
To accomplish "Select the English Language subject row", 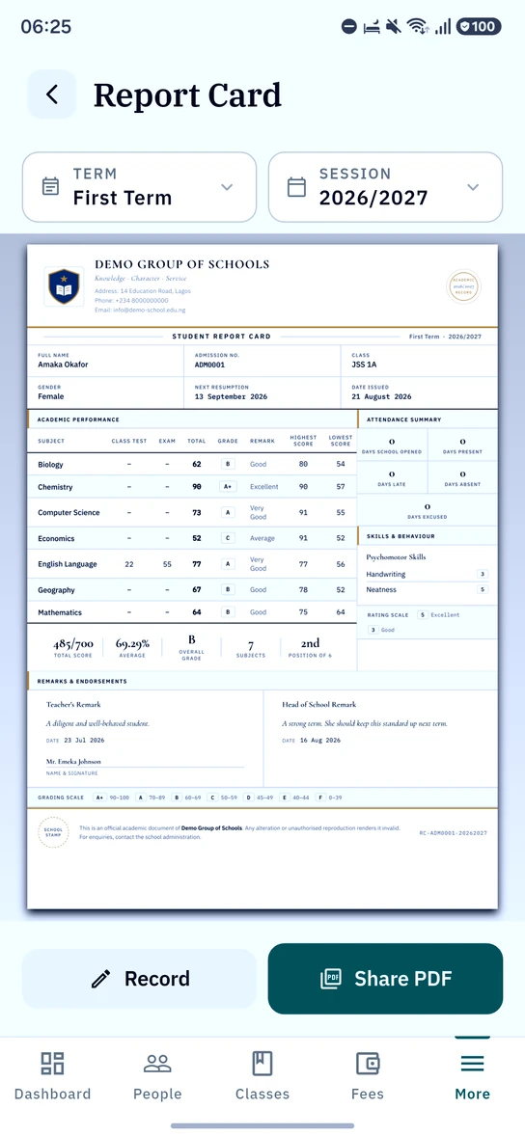I will coord(192,563).
